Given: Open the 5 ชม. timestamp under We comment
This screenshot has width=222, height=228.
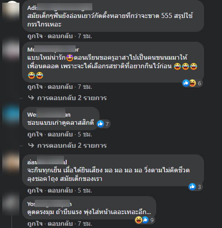Looking at the screenshot, I should [x=85, y=134].
